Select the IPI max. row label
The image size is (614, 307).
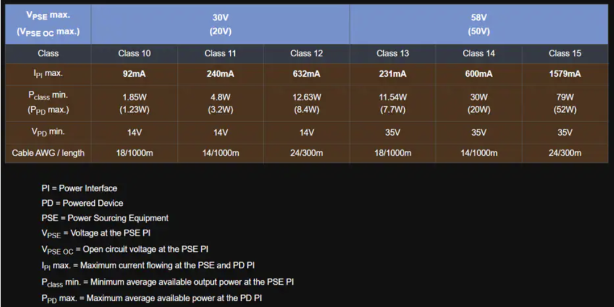tap(48, 74)
